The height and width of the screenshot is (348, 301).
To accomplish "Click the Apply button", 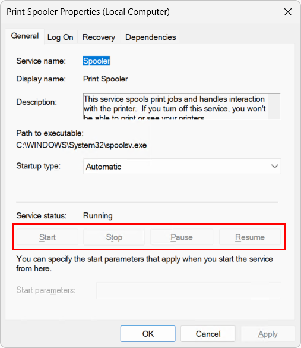I will [x=268, y=334].
